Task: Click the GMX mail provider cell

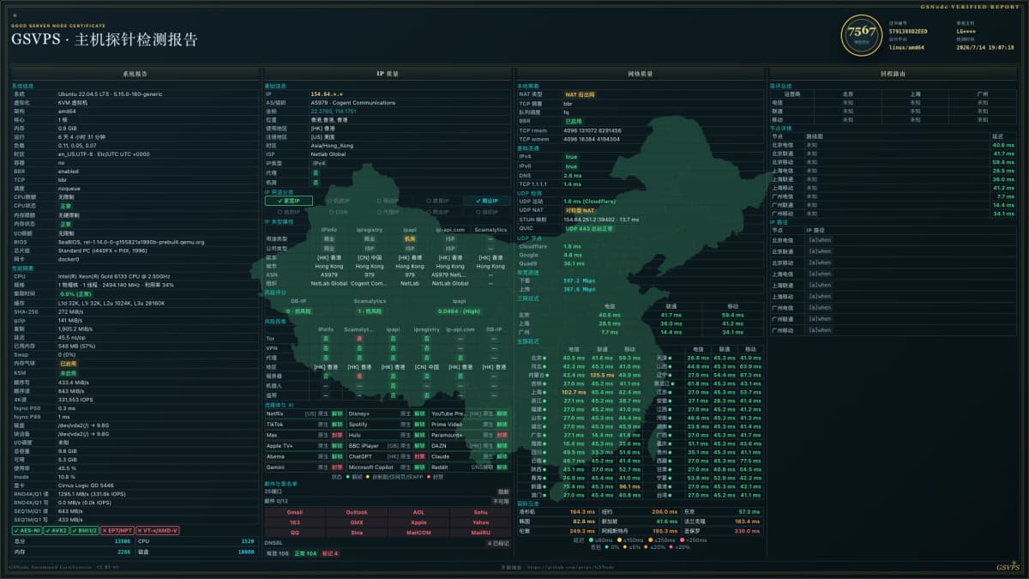Action: point(357,522)
